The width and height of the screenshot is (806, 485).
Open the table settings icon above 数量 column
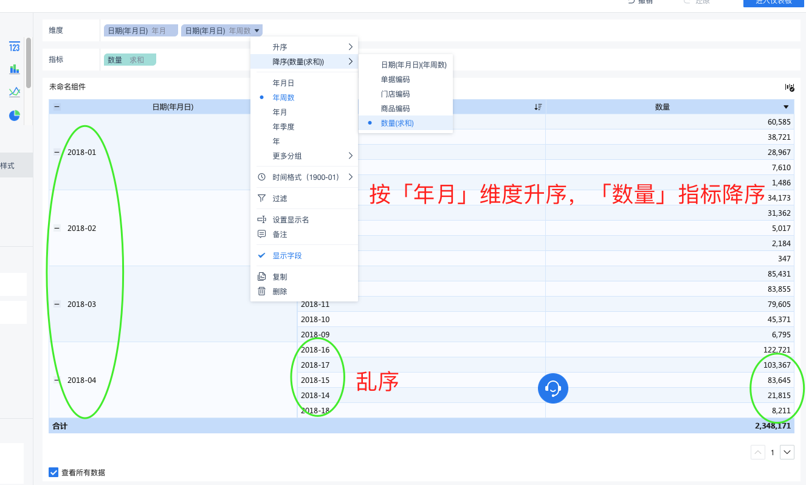790,88
